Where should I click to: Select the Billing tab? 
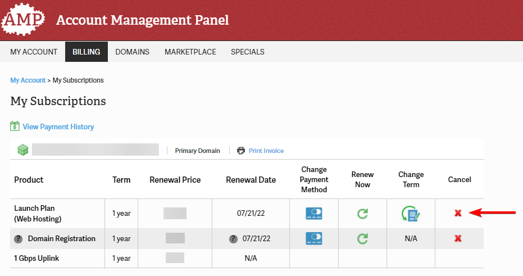click(86, 52)
